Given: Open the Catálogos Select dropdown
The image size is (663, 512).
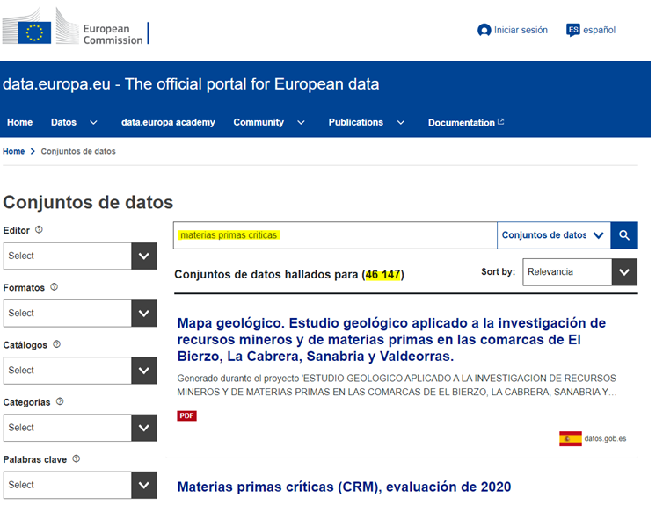Looking at the screenshot, I should click(x=80, y=371).
